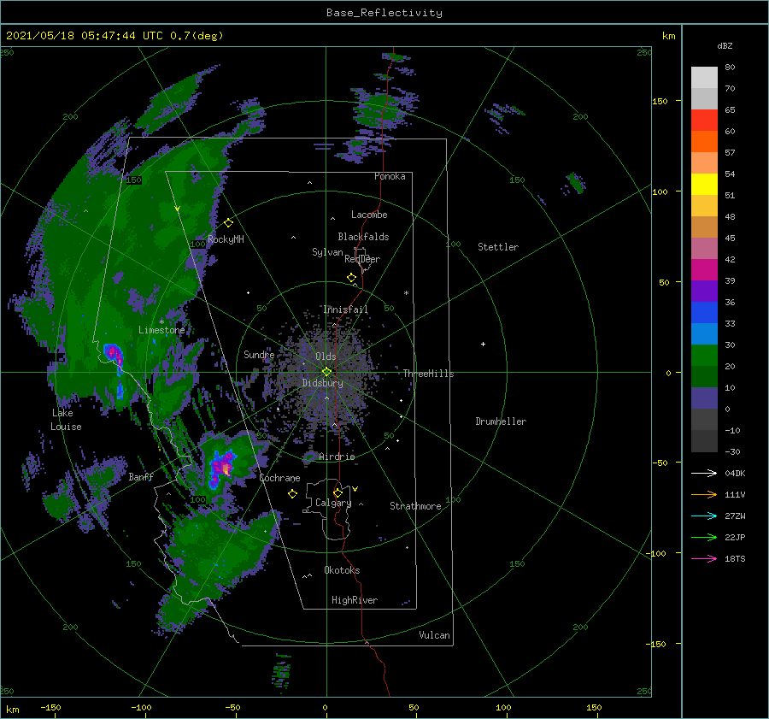Click the yellow diamond inside the Calgary outline
This screenshot has height=719, width=769.
pos(338,492)
